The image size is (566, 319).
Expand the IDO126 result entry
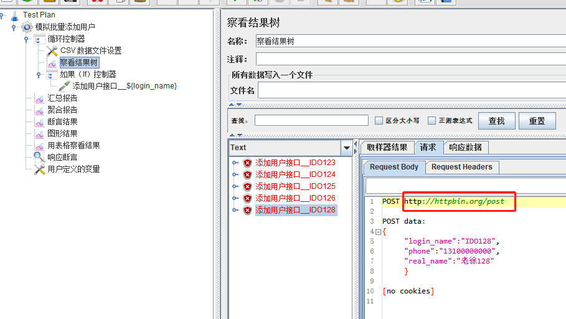235,198
